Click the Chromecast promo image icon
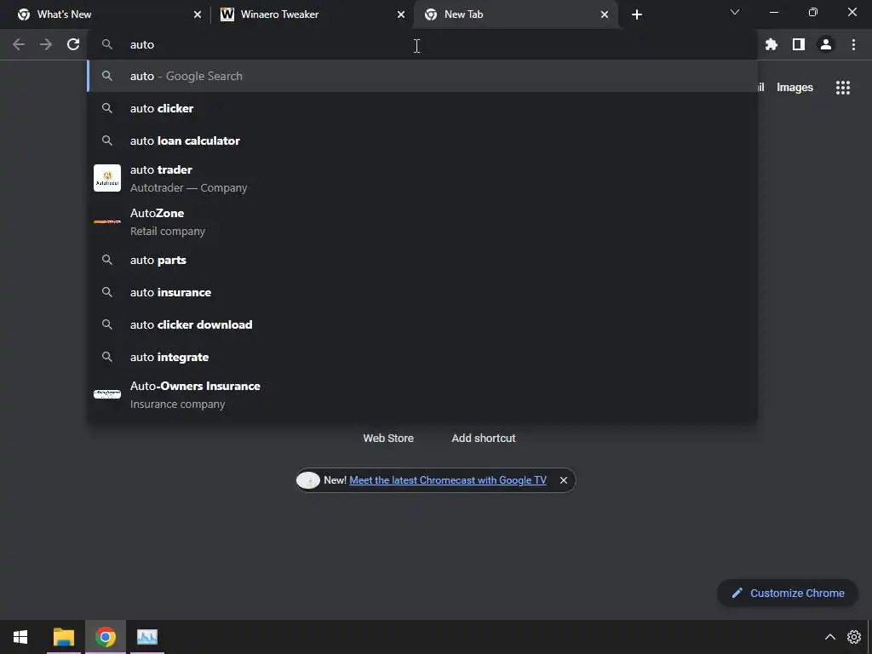This screenshot has height=654, width=872. coord(308,480)
